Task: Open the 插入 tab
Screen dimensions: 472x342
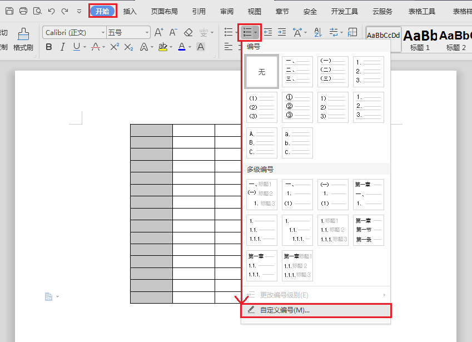Action: tap(130, 12)
